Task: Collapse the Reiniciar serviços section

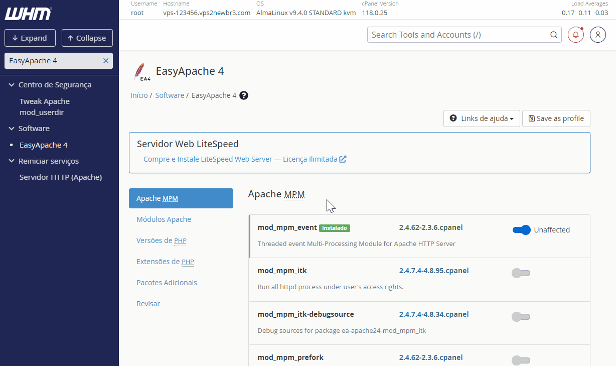Action: click(44, 161)
